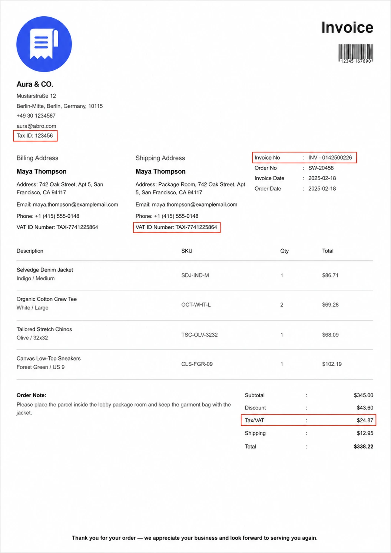Click the price $86.71
The image size is (391, 553).
[x=330, y=276]
